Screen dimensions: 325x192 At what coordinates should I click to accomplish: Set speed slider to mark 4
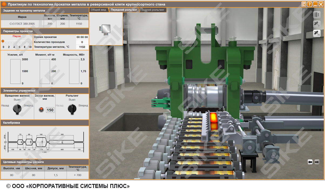(14, 47)
